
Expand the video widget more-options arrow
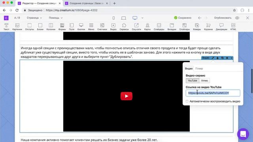[231, 58]
